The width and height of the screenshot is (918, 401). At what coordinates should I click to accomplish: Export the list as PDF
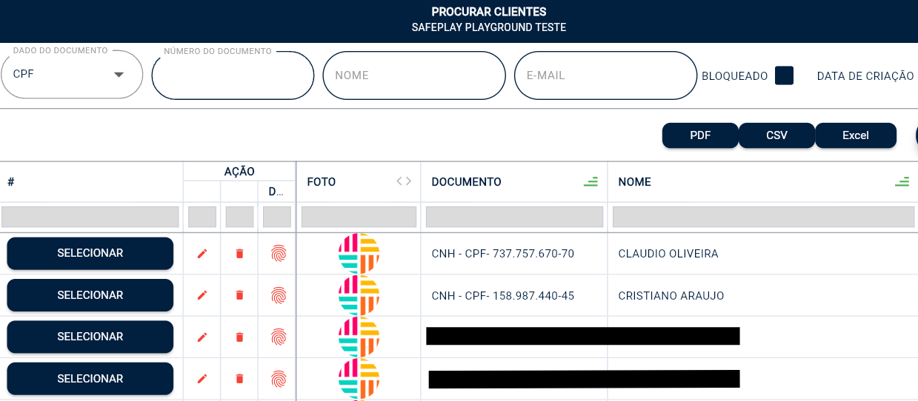pyautogui.click(x=700, y=135)
